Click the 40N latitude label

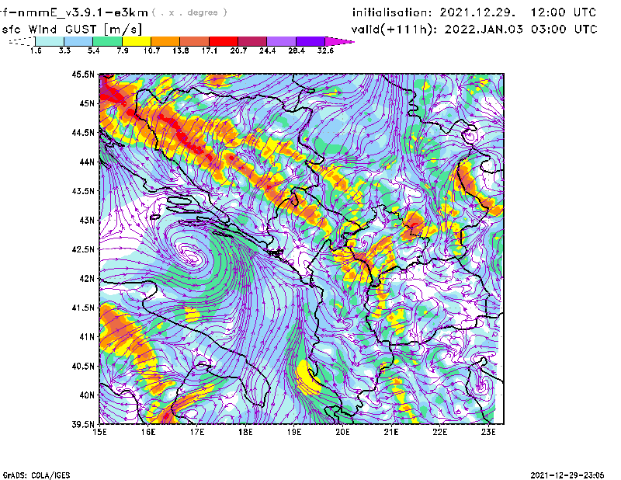click(x=87, y=395)
